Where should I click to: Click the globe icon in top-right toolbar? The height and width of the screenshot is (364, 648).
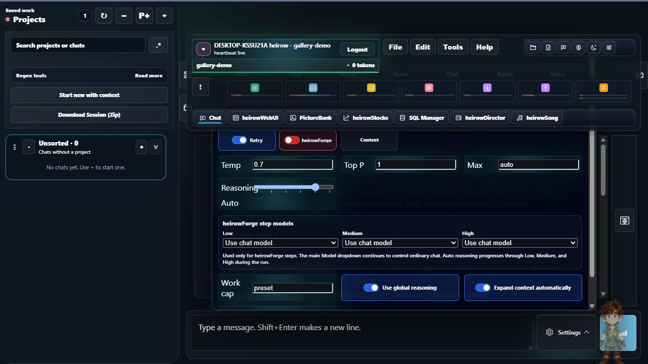579,48
